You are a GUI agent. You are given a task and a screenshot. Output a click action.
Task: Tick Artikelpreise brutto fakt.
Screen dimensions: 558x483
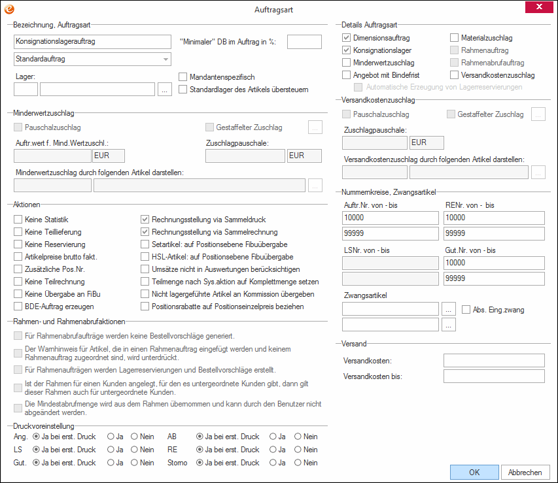pyautogui.click(x=18, y=257)
